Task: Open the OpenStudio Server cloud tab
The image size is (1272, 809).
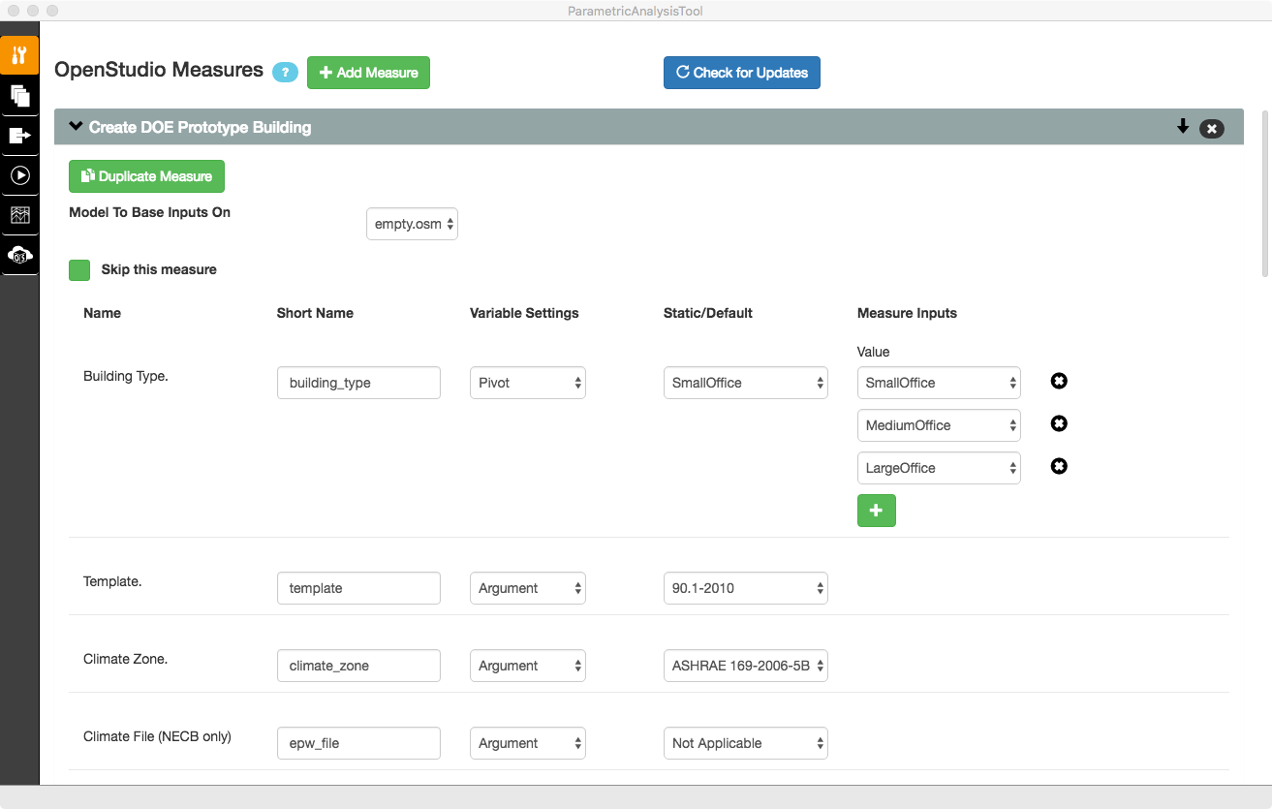Action: pos(19,255)
